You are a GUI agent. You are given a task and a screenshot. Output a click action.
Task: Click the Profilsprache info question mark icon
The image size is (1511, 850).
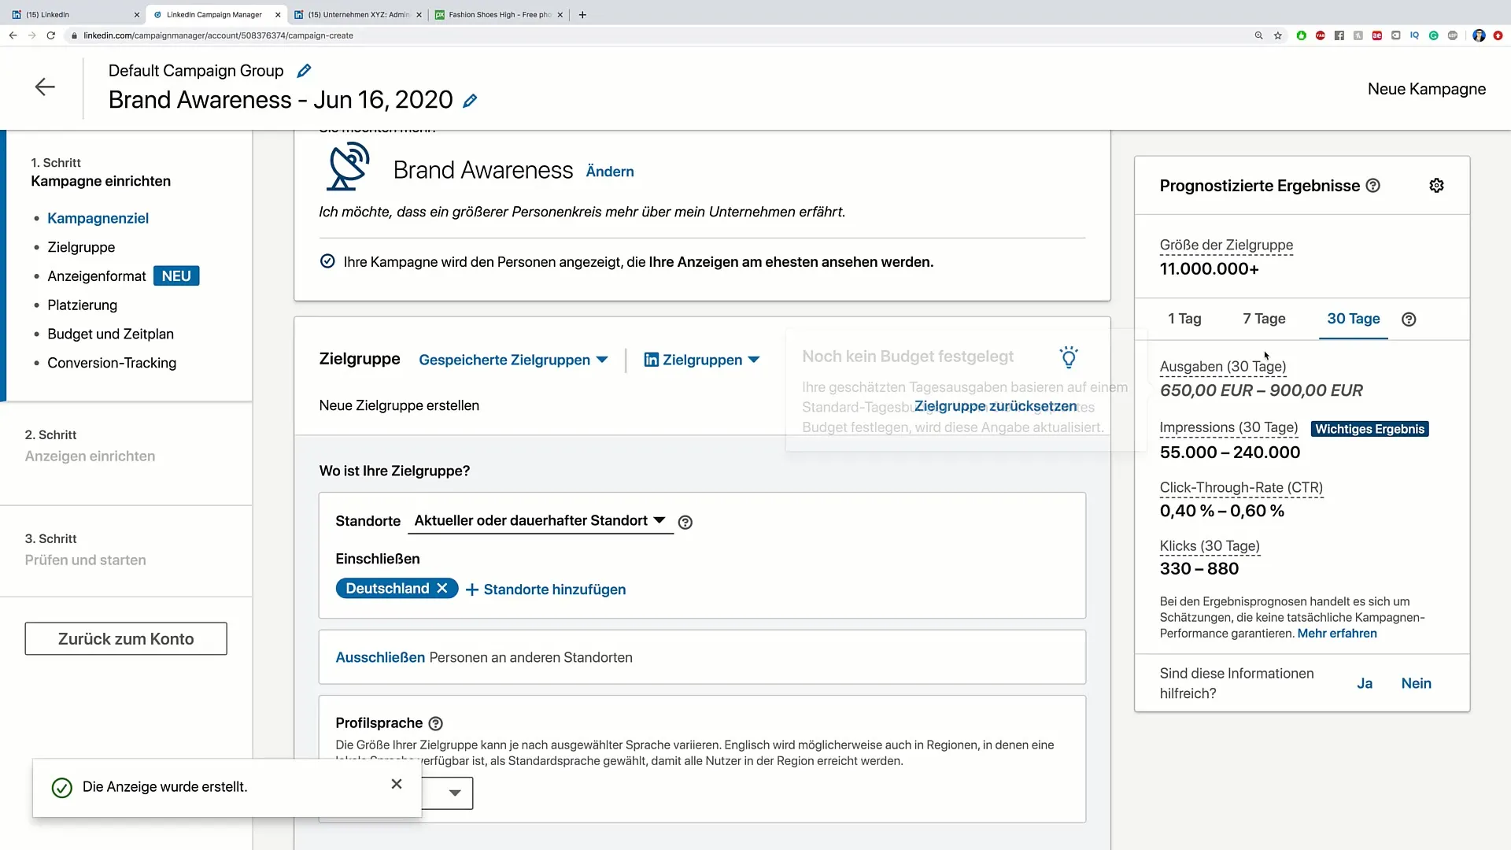pyautogui.click(x=437, y=723)
